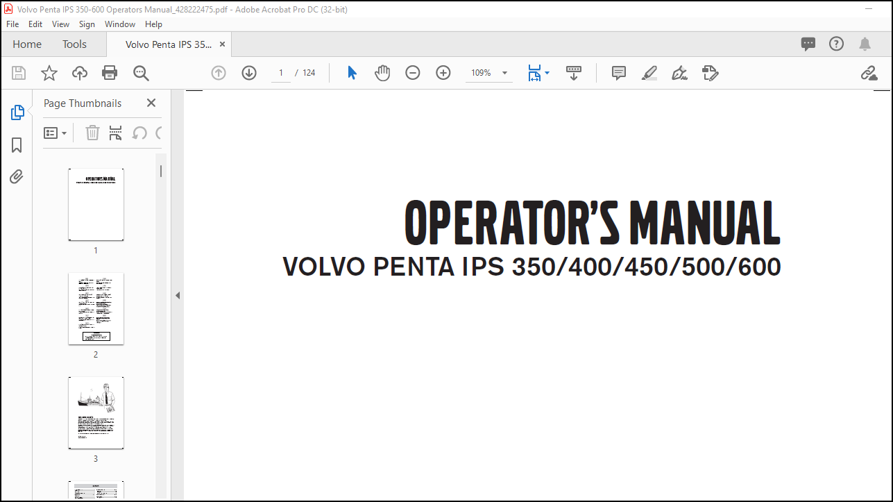Close the Volvo Penta document tab
893x502 pixels.
click(x=222, y=44)
